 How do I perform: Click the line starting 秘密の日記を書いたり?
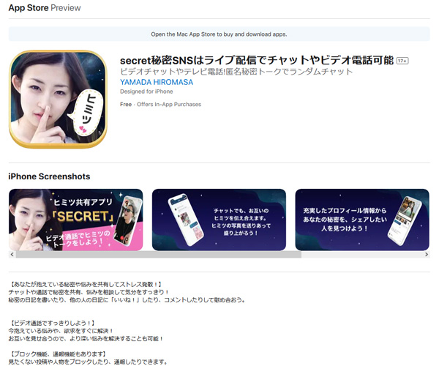pos(127,300)
